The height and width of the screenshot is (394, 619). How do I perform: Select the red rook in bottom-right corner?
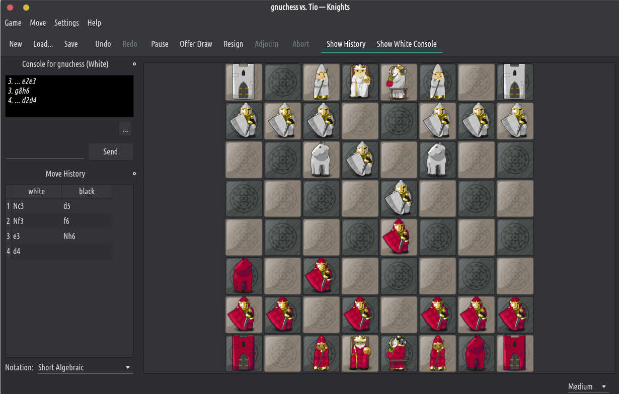coord(515,353)
